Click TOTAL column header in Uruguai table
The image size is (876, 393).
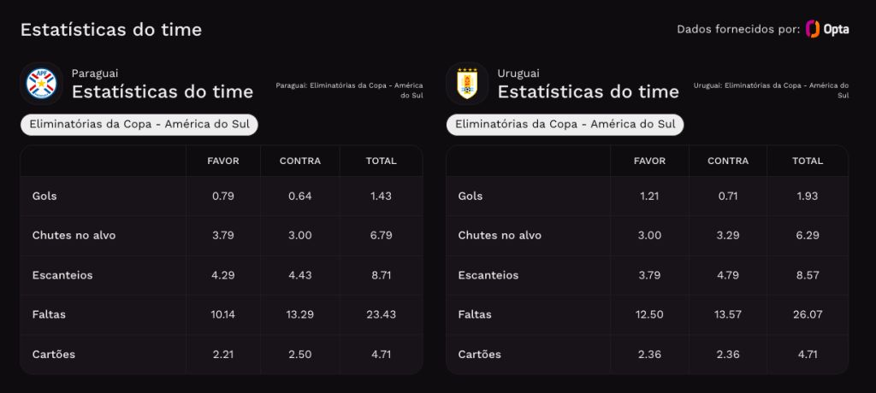coord(808,161)
